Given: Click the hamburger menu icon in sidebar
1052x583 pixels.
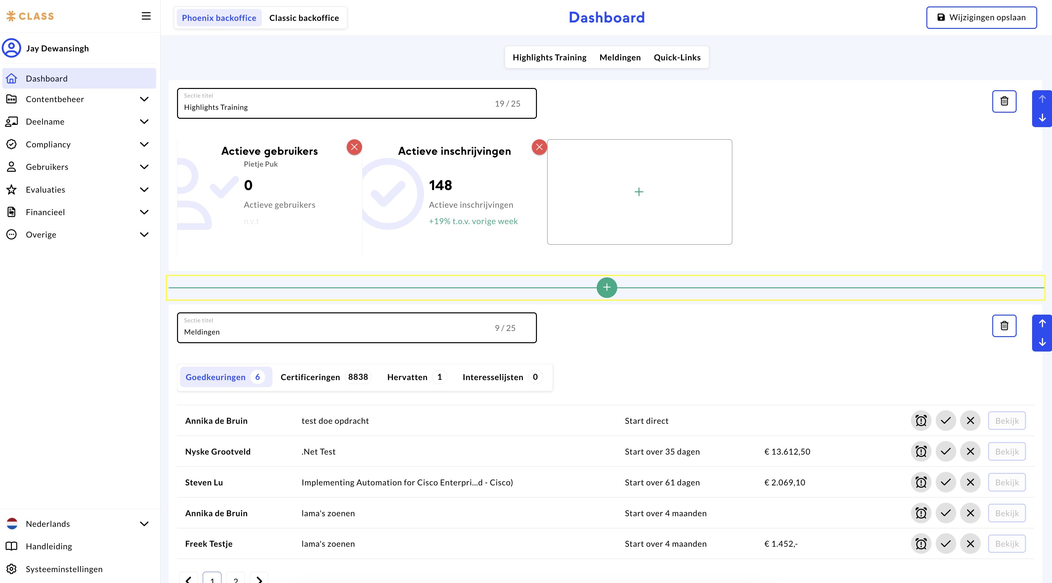Looking at the screenshot, I should [146, 16].
